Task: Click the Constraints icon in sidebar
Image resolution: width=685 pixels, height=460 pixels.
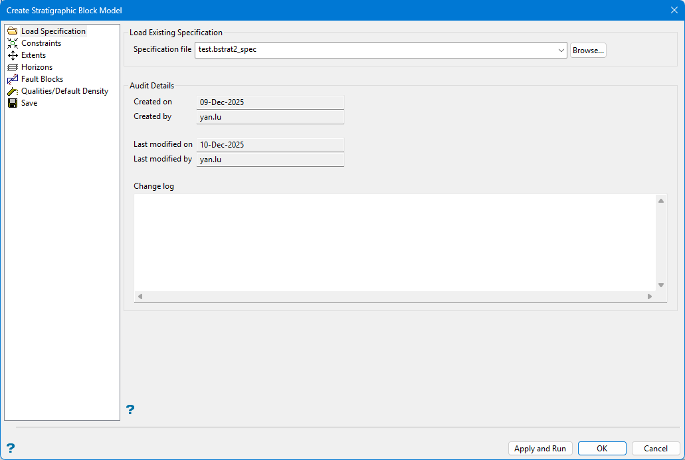Action: [12, 43]
